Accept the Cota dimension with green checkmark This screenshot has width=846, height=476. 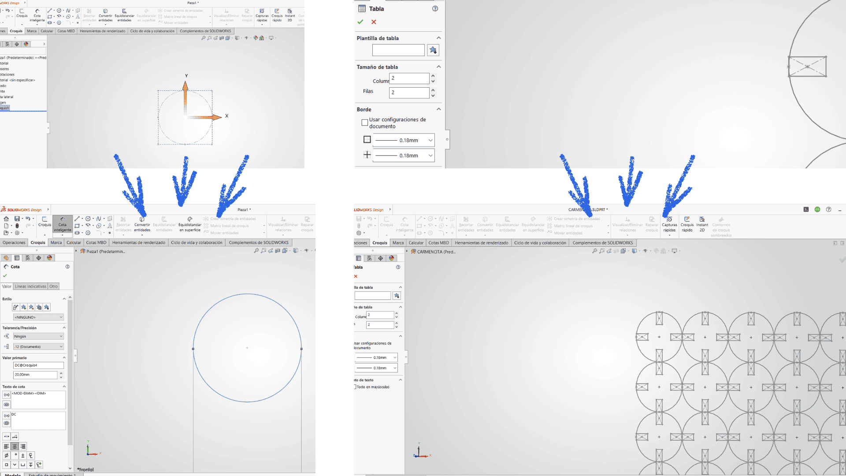pyautogui.click(x=5, y=275)
